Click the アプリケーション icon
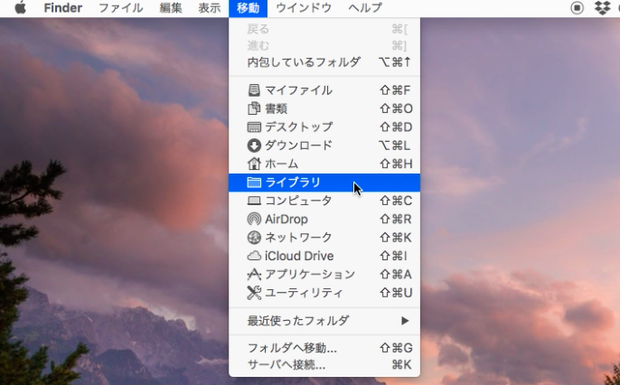The image size is (620, 385). tap(254, 275)
